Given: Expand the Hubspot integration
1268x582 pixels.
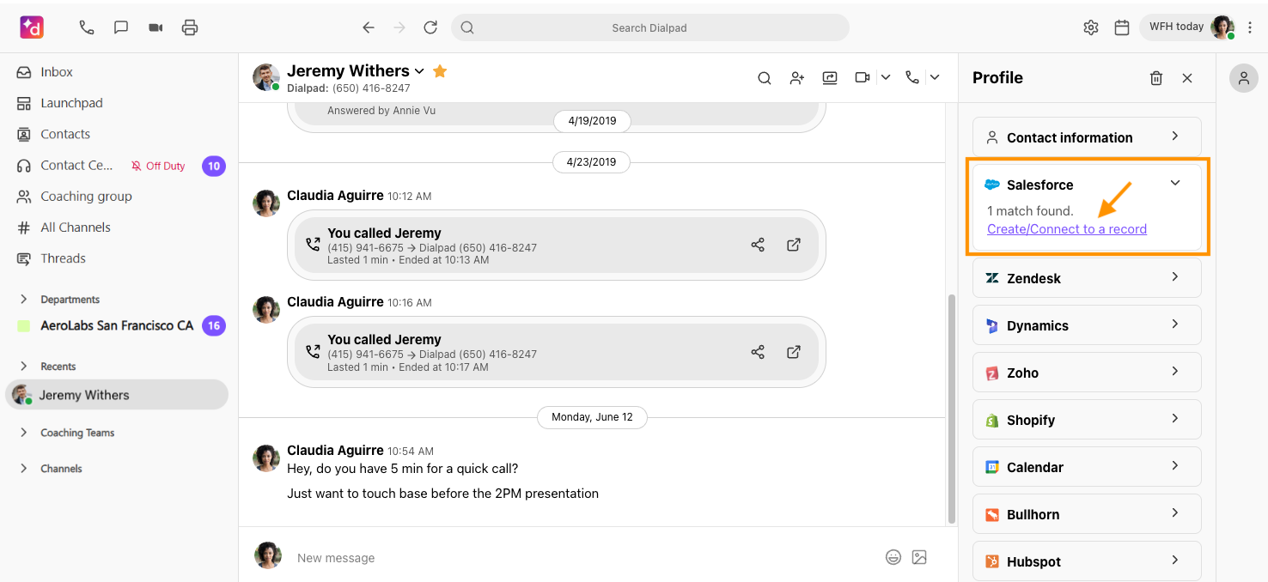Looking at the screenshot, I should coord(1087,561).
